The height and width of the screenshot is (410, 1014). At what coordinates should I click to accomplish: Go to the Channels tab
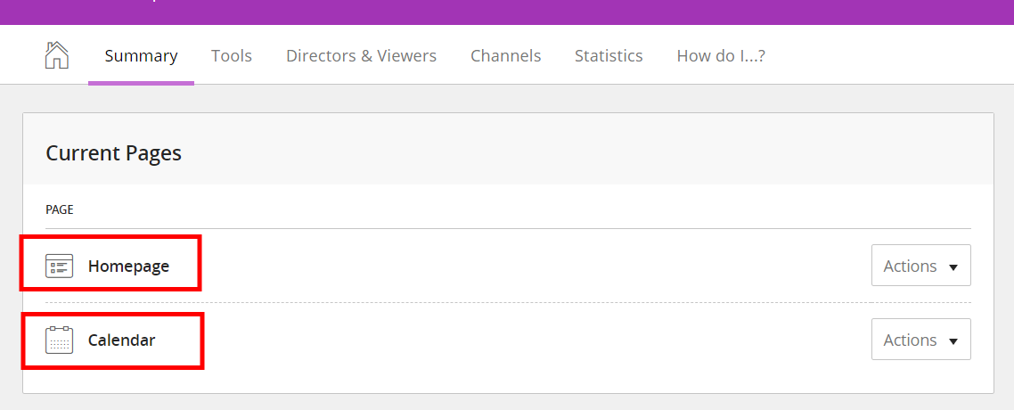coord(506,55)
